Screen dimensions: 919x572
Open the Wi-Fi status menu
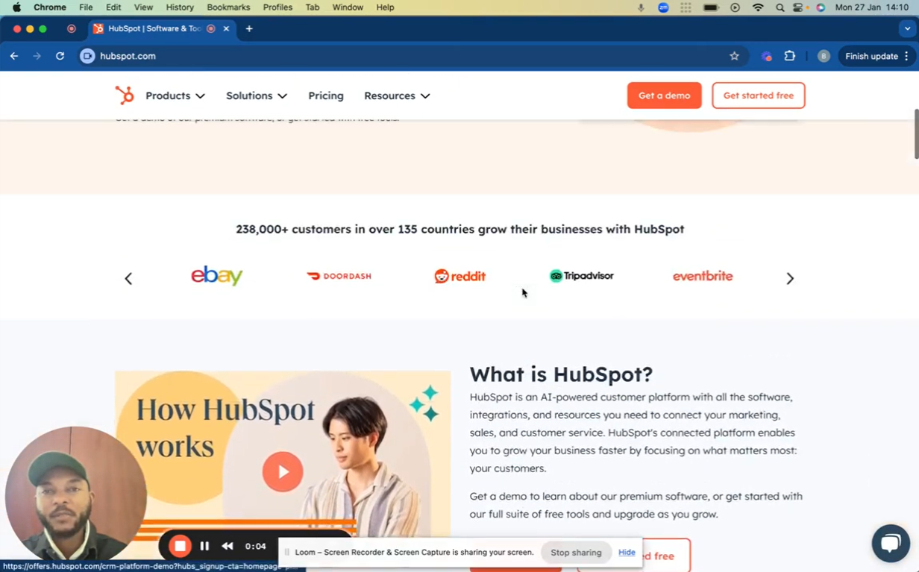pyautogui.click(x=759, y=7)
